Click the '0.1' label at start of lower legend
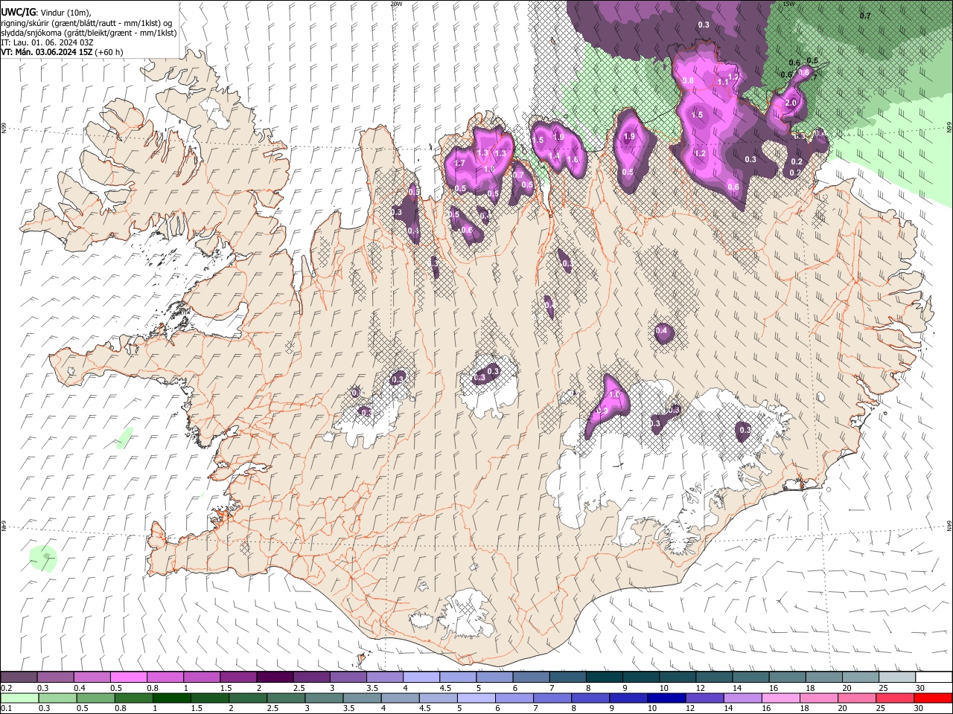The height and width of the screenshot is (714, 953). (6, 708)
